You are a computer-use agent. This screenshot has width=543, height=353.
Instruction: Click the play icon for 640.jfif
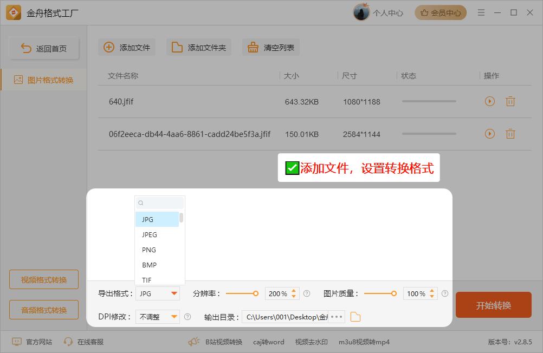click(x=490, y=101)
